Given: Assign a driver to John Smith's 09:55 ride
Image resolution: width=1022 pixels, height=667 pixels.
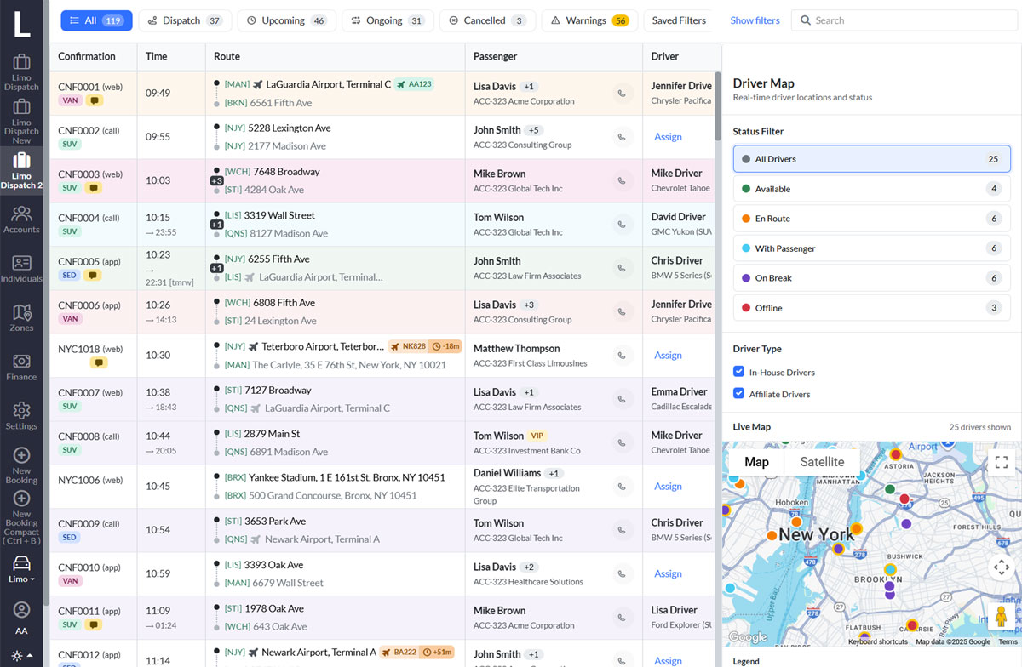Looking at the screenshot, I should coord(668,136).
